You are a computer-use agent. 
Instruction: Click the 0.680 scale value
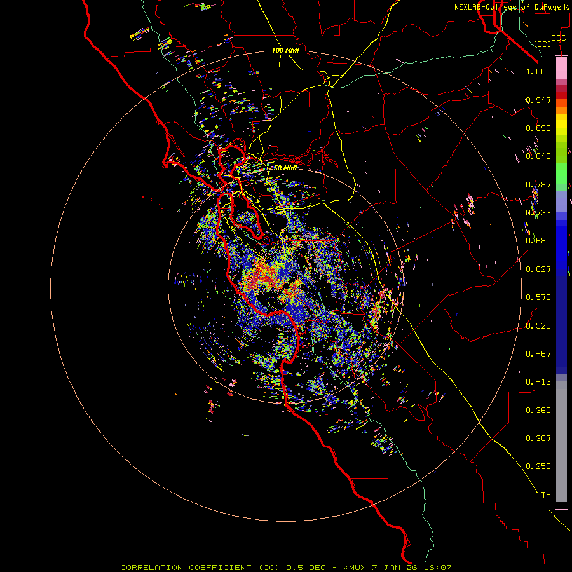(538, 241)
